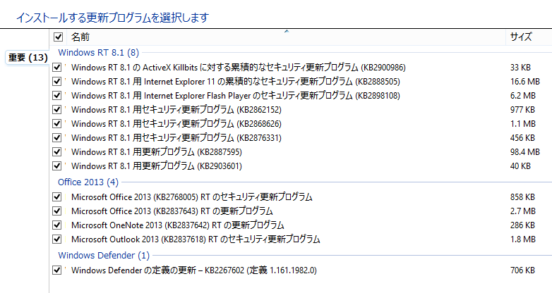Select the Internet Explorer Flash Player update text
552x293 pixels.
[236, 95]
